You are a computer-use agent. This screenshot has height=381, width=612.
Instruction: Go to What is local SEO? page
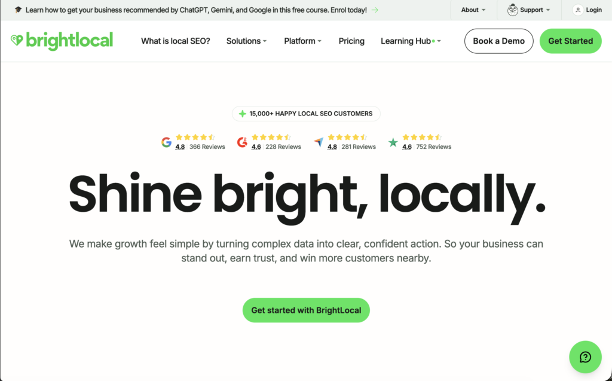(176, 41)
